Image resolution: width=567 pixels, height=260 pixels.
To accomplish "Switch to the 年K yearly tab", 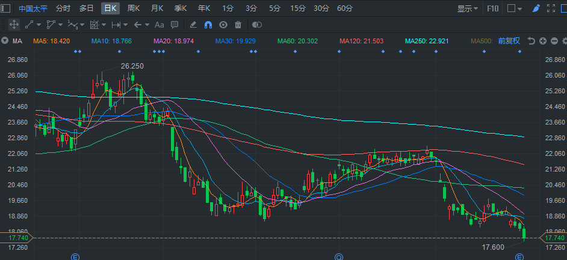I will click(x=204, y=8).
